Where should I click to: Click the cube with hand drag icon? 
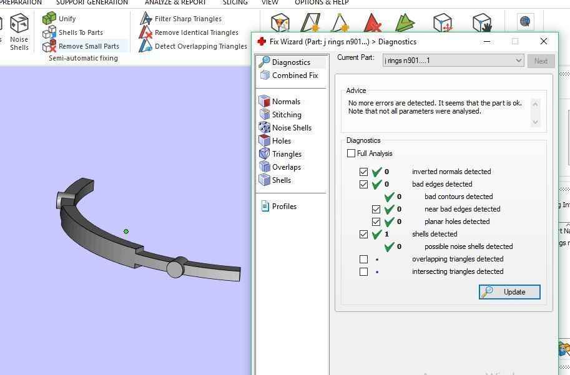[x=482, y=22]
